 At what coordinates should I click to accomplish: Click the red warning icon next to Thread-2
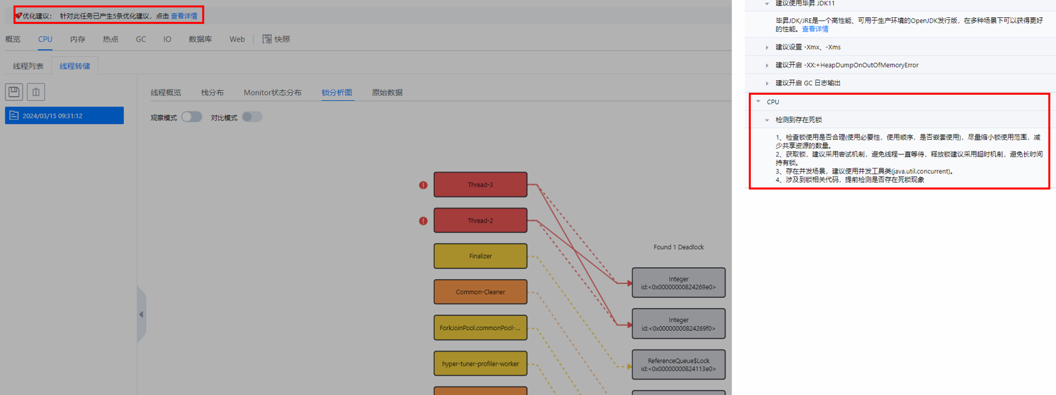click(x=423, y=221)
